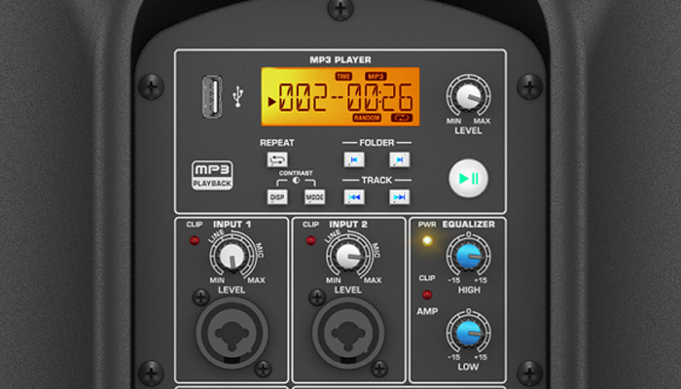The height and width of the screenshot is (389, 681).
Task: Click the USB port slot
Action: point(212,96)
